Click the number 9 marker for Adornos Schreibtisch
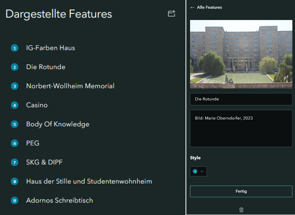Viewport: 295px width, 215px height. point(15,200)
